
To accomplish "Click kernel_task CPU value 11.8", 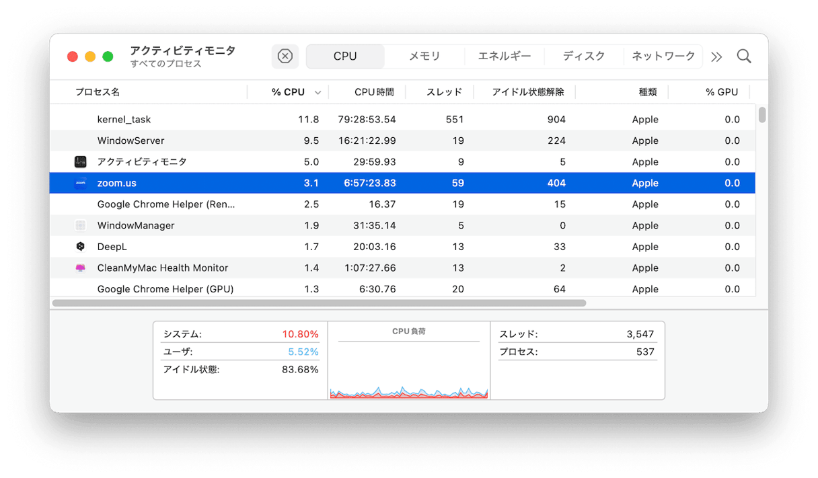I will (x=309, y=120).
